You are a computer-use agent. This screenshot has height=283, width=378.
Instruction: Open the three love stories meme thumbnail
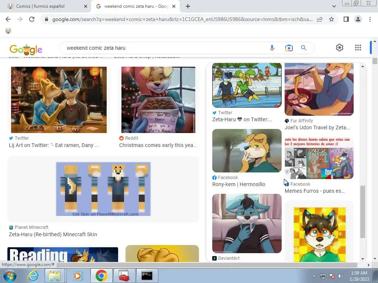tap(319, 158)
